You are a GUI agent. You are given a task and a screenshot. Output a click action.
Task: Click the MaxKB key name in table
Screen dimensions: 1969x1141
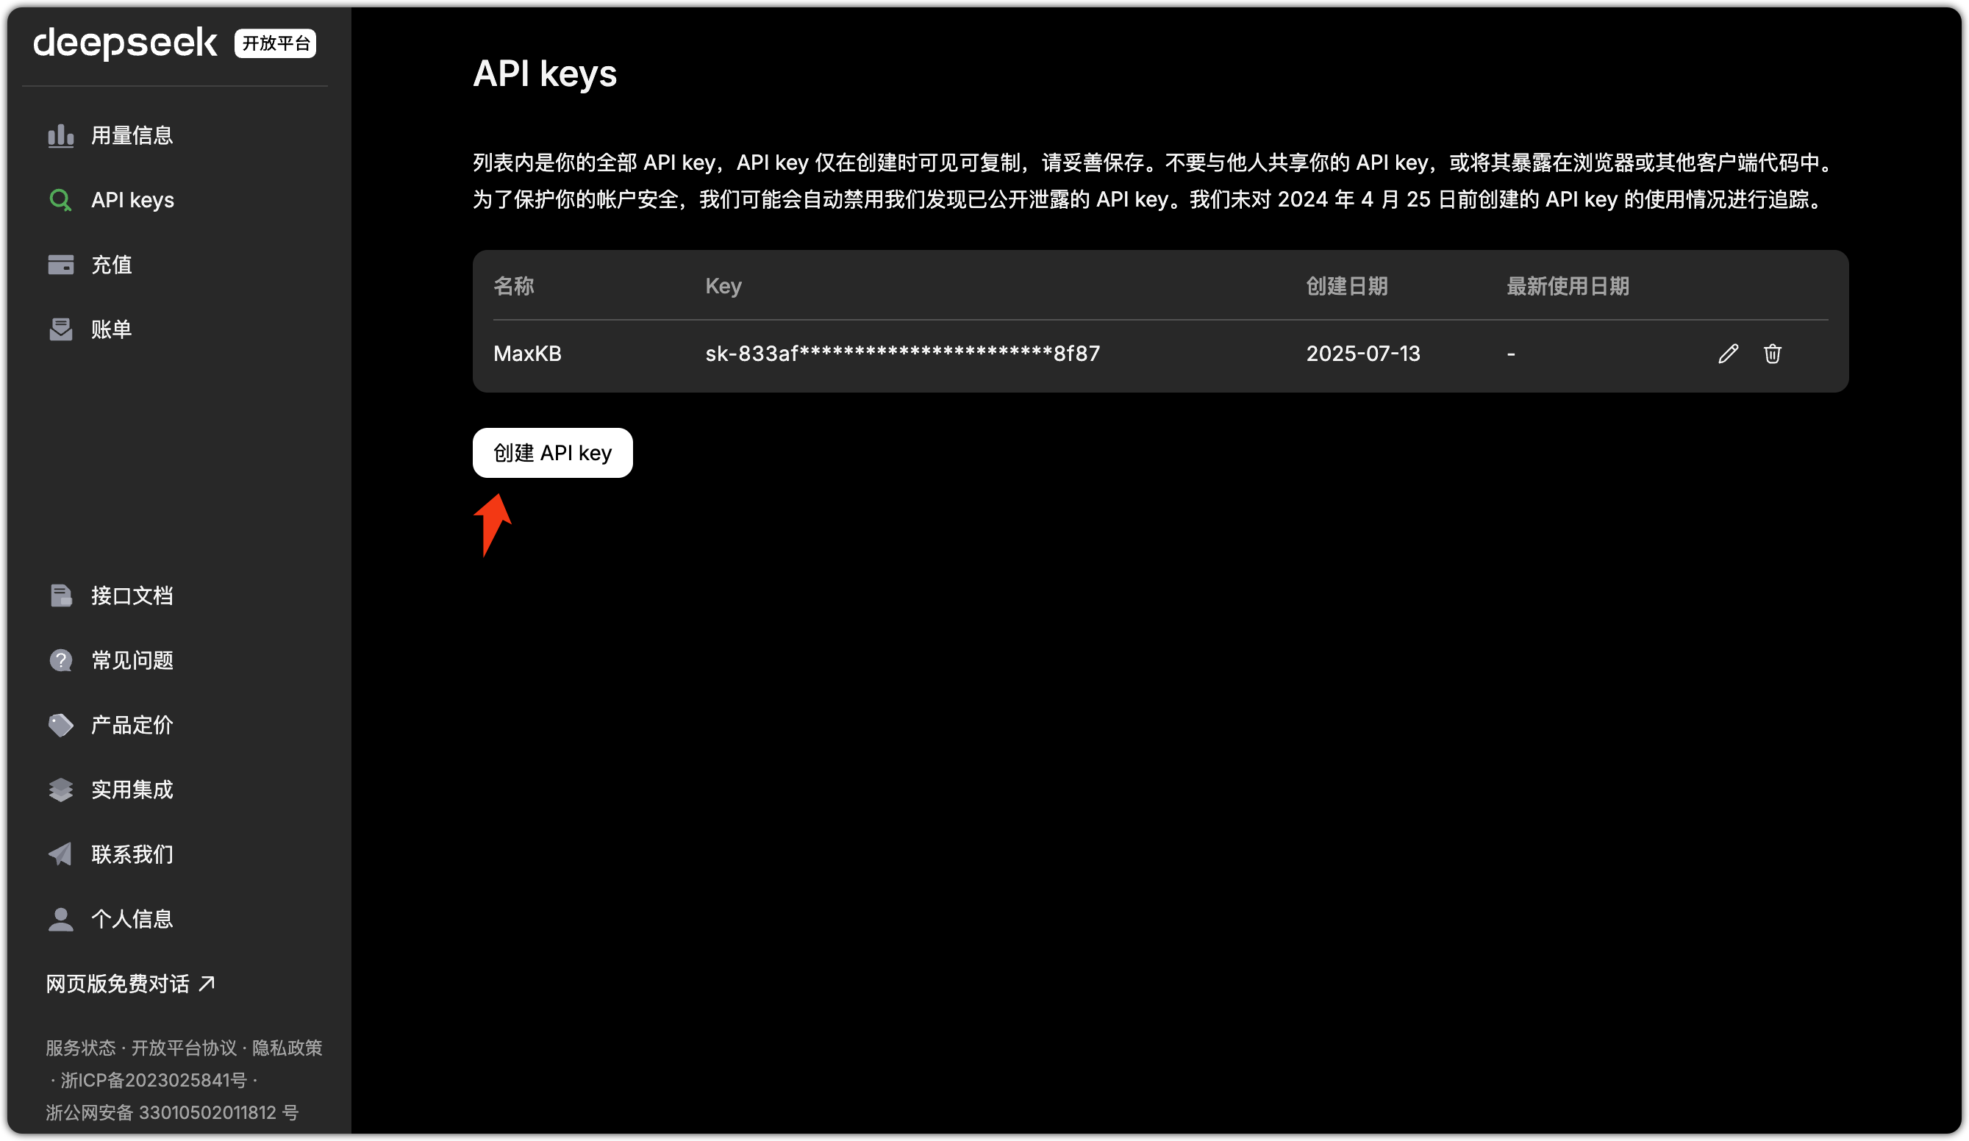(x=527, y=354)
